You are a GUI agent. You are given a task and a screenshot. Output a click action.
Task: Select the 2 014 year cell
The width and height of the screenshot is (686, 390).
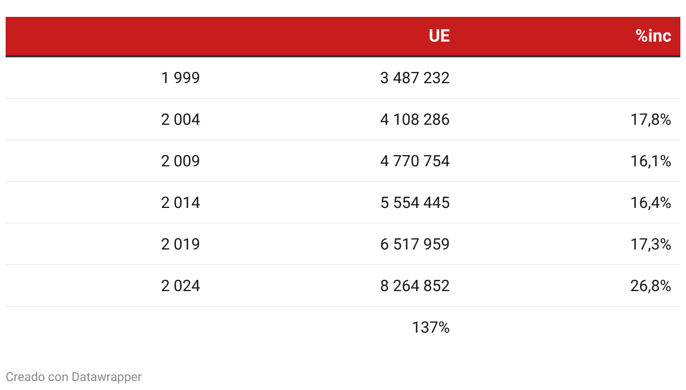coord(180,203)
